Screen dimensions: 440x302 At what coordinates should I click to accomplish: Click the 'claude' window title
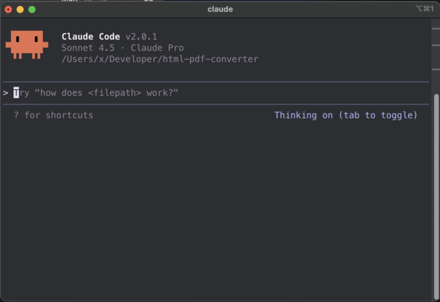(x=220, y=9)
